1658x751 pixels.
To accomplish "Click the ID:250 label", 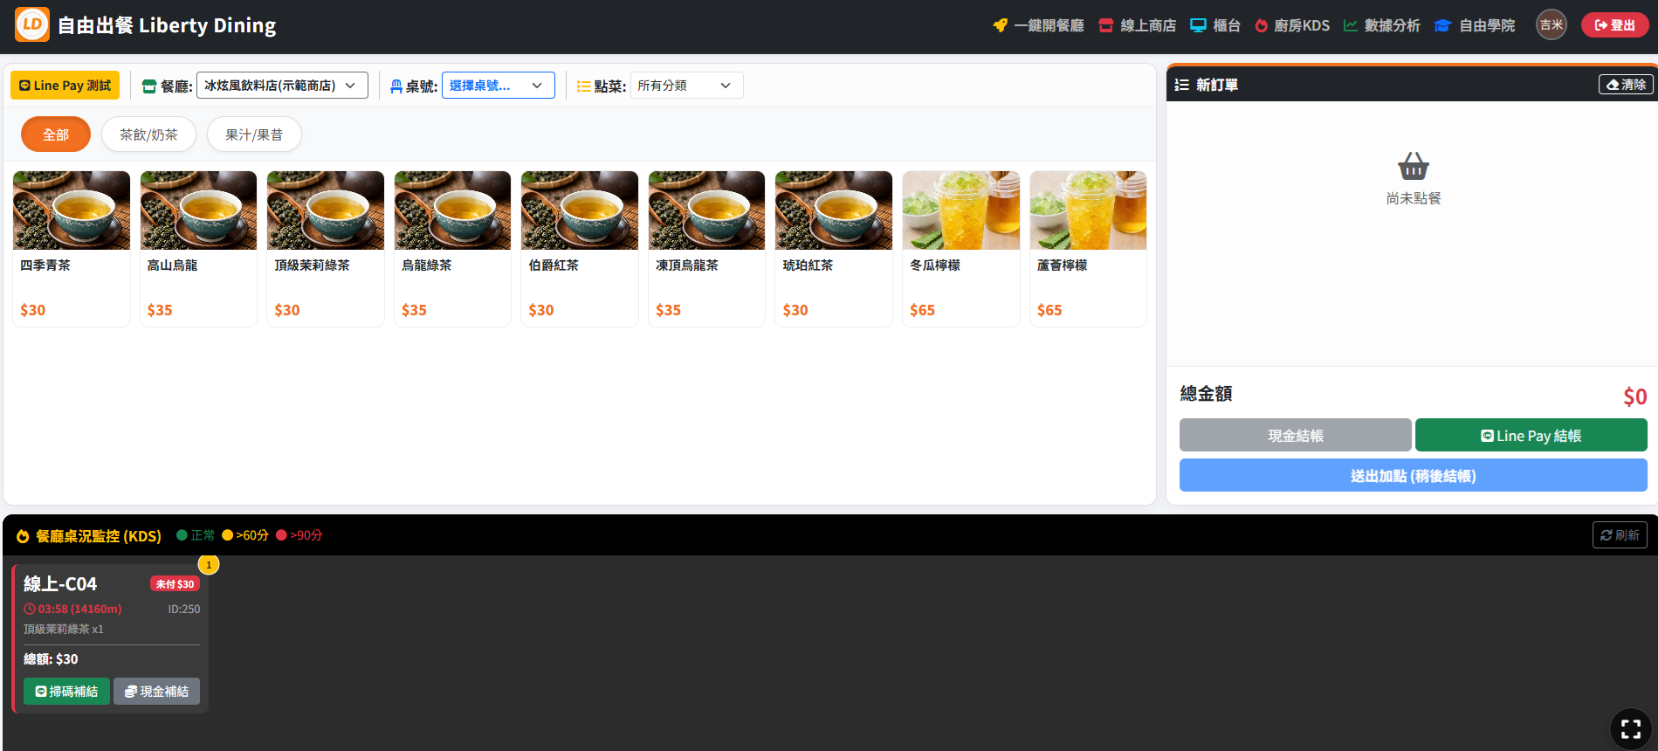I will click(x=184, y=610).
